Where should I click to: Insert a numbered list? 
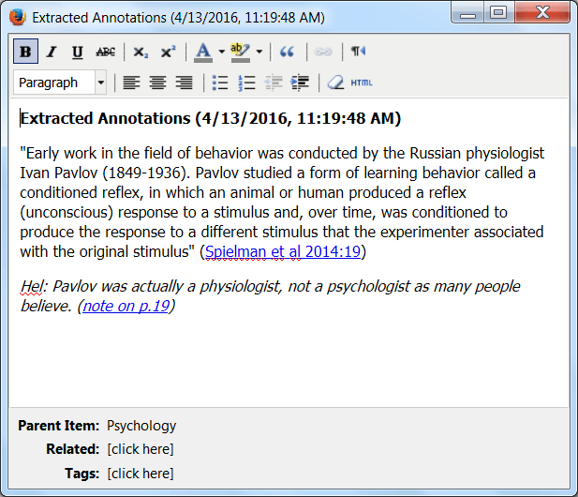click(x=247, y=83)
